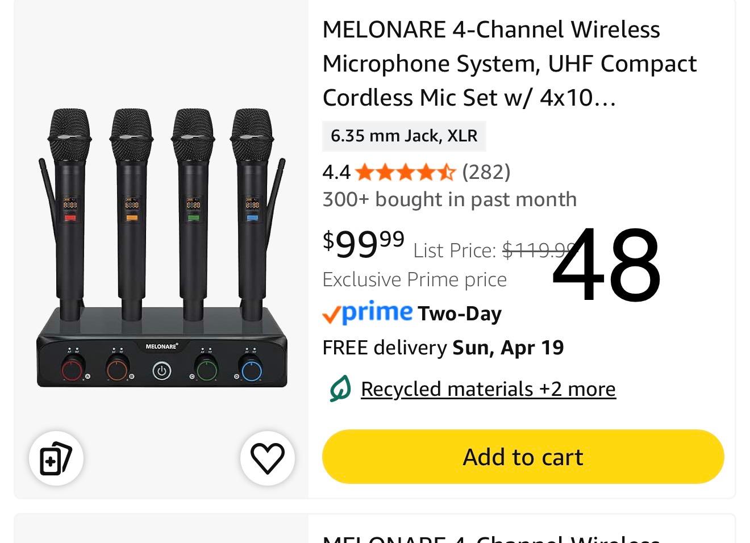Click the 300+ bought in past month text
750x543 pixels.
click(x=449, y=199)
